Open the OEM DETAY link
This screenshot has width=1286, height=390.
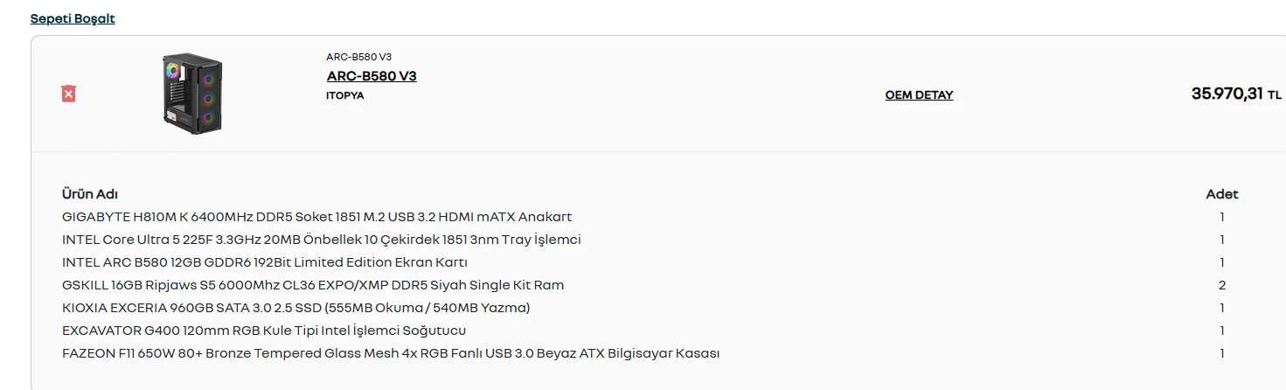[919, 95]
